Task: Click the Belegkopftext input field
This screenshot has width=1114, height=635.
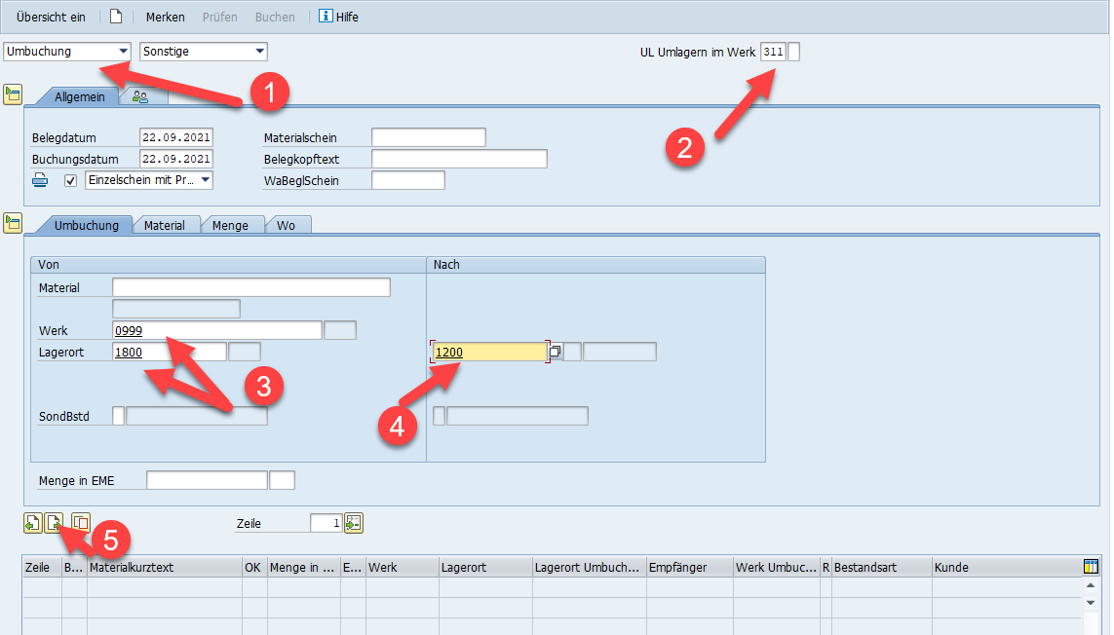Action: pyautogui.click(x=459, y=159)
